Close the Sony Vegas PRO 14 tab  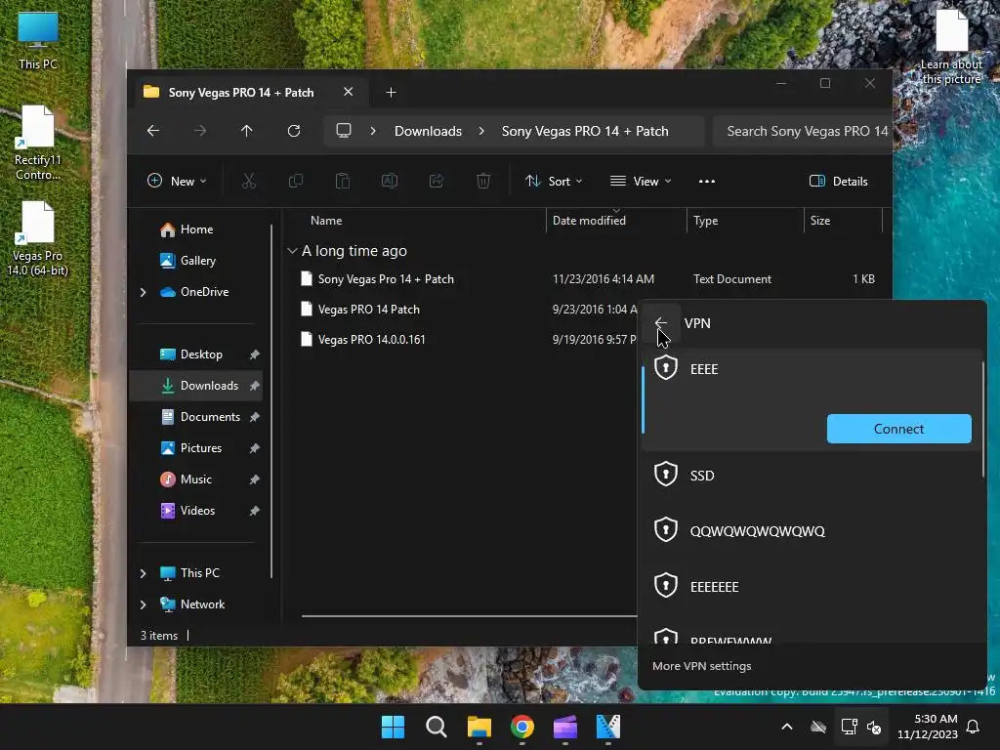tap(349, 92)
